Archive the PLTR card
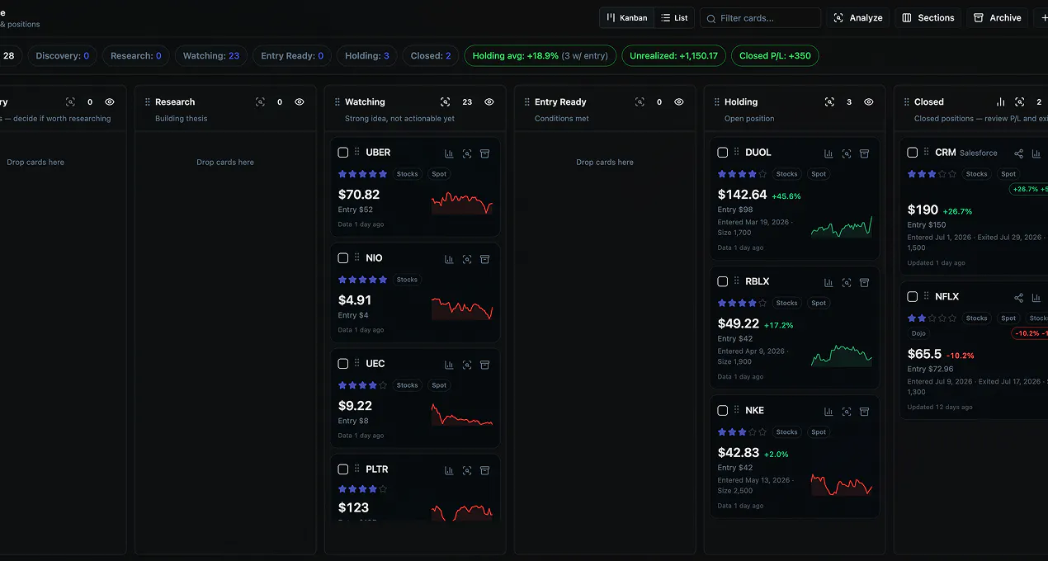 [485, 470]
